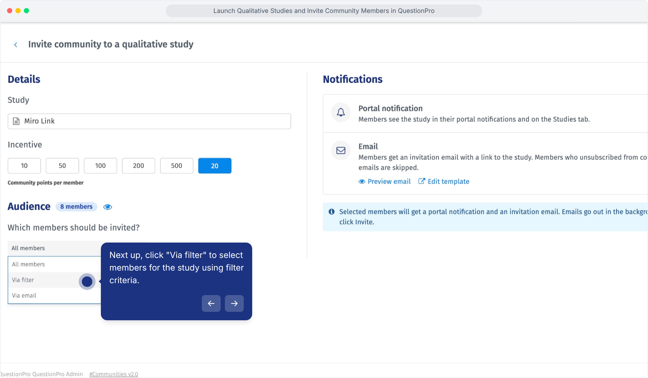This screenshot has width=648, height=378.
Task: Click the bell icon for Portal notification
Action: tap(341, 112)
